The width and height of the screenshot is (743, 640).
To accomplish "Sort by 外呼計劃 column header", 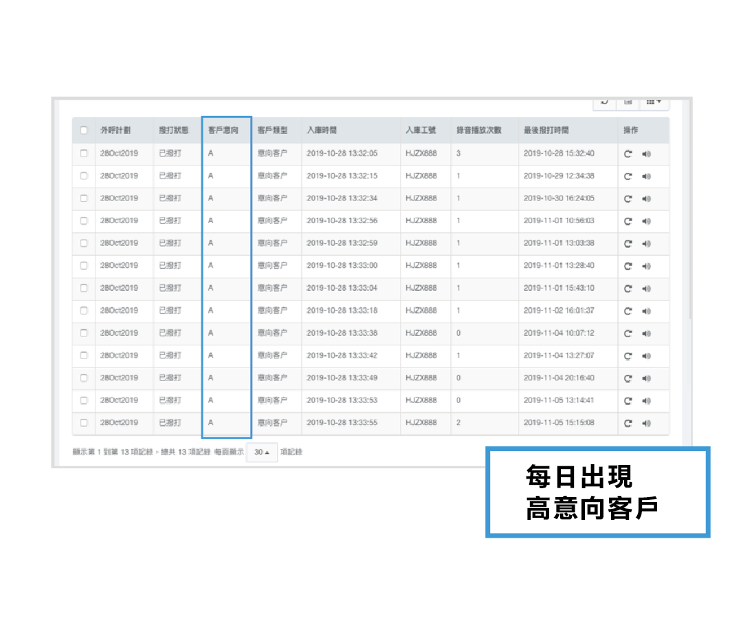I will point(115,130).
